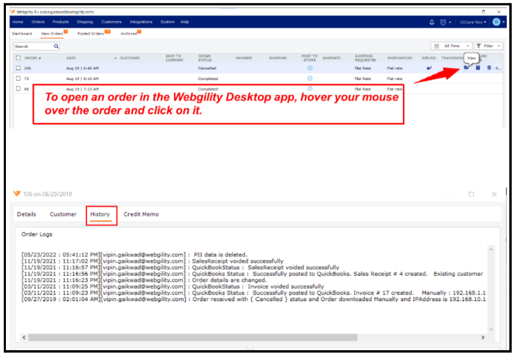Viewport: 516px width, 357px height.
Task: Switch to the Dashboard tab
Action: (22, 33)
